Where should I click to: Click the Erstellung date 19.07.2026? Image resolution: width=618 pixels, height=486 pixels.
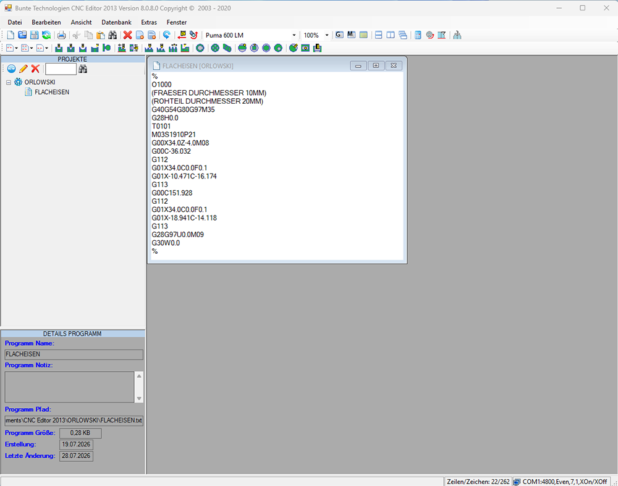click(76, 445)
